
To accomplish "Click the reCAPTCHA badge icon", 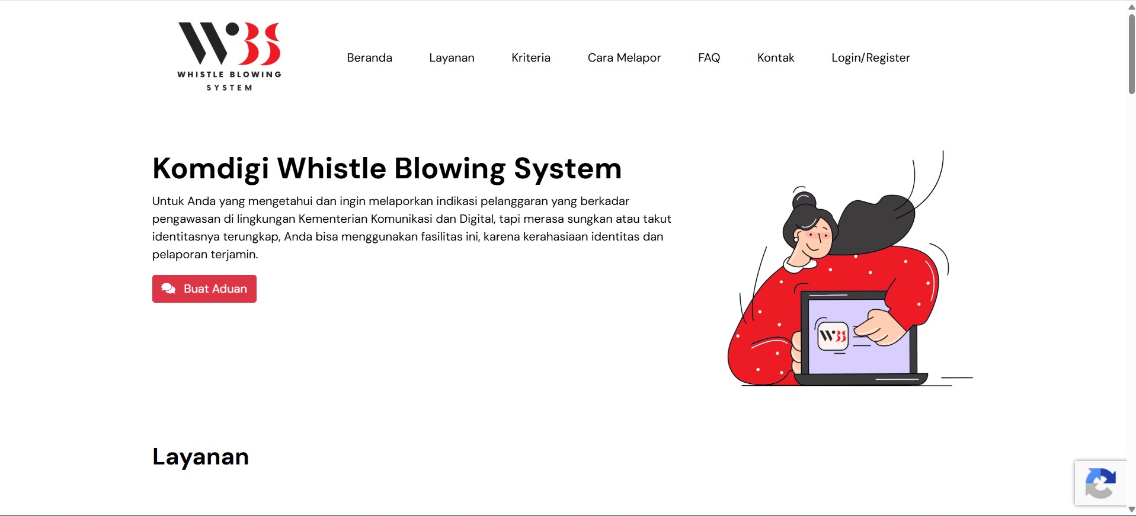I will pos(1100,483).
